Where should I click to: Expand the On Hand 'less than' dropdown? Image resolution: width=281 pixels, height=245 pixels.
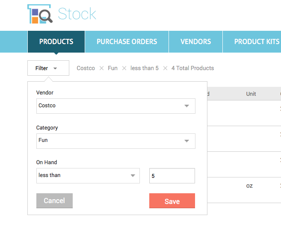[x=88, y=175]
